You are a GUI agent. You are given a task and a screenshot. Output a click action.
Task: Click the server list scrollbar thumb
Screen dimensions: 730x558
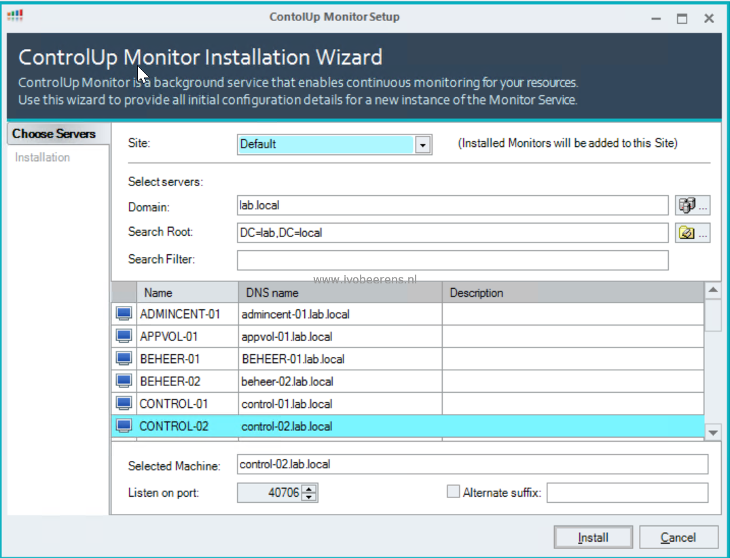pos(713,315)
